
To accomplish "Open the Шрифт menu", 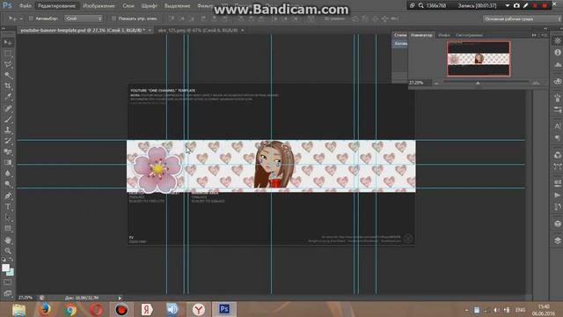I will tap(149, 6).
